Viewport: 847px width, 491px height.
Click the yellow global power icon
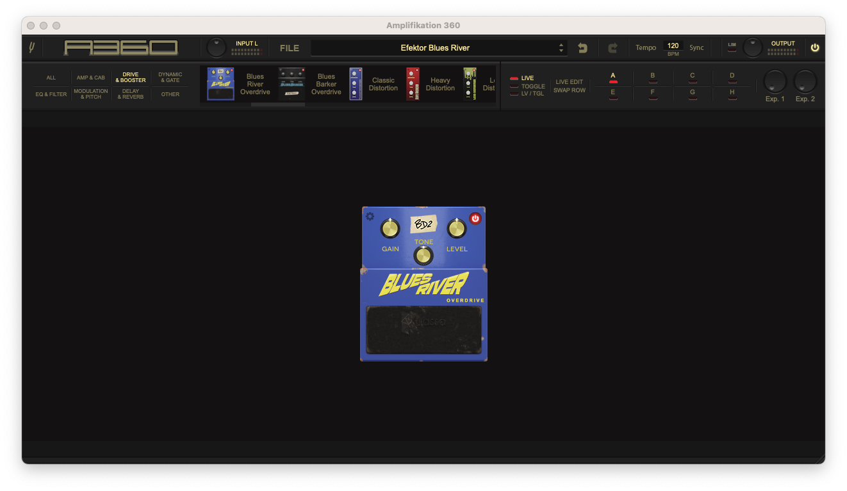click(815, 47)
